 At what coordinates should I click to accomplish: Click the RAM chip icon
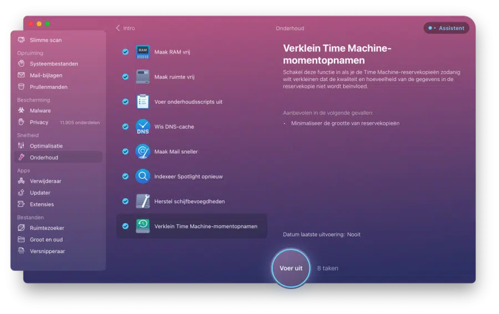click(142, 52)
